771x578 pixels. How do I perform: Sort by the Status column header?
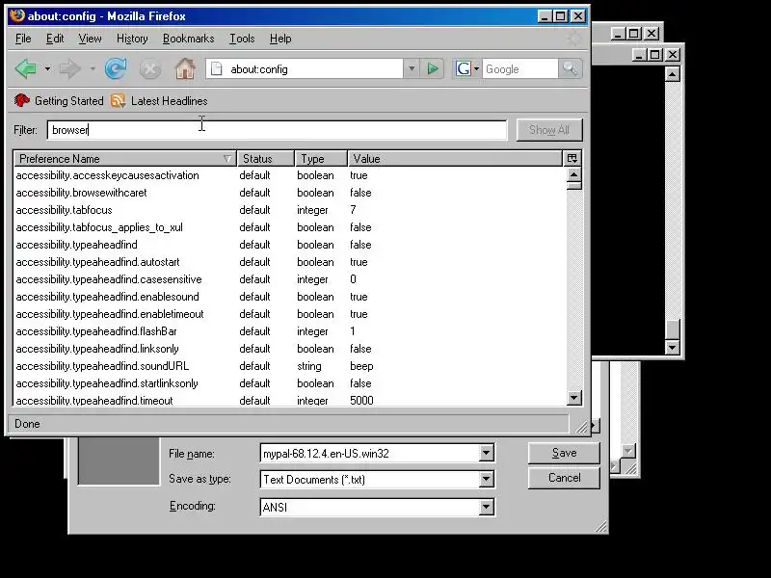[x=266, y=158]
